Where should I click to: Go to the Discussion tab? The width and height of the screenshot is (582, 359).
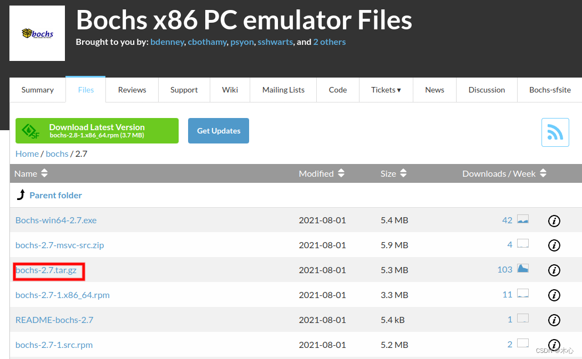487,90
